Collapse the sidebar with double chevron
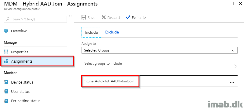This screenshot has width=244, height=108. click(70, 16)
